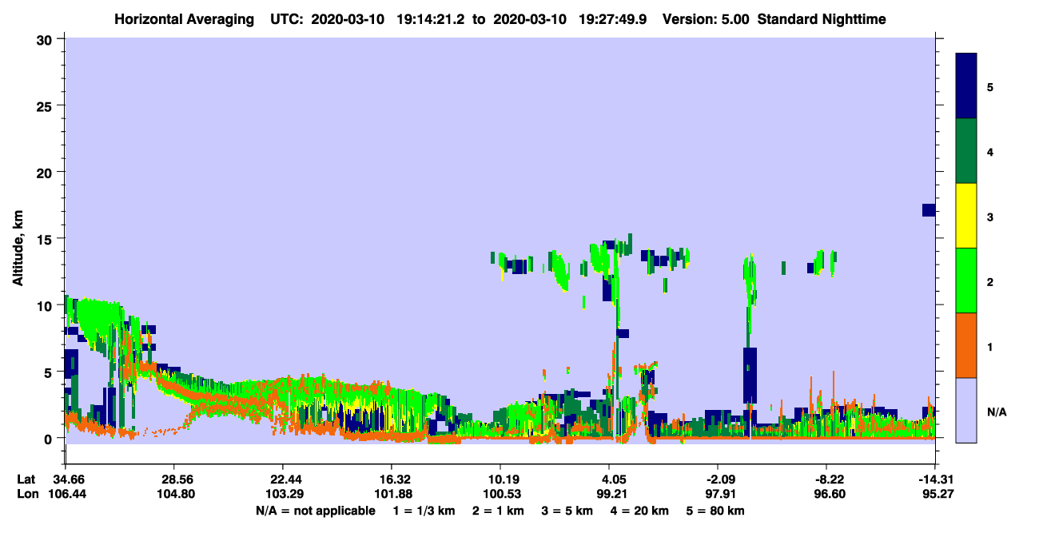1039x533 pixels.
Task: Click the lavender N/A color swatch
Action: tap(966, 409)
